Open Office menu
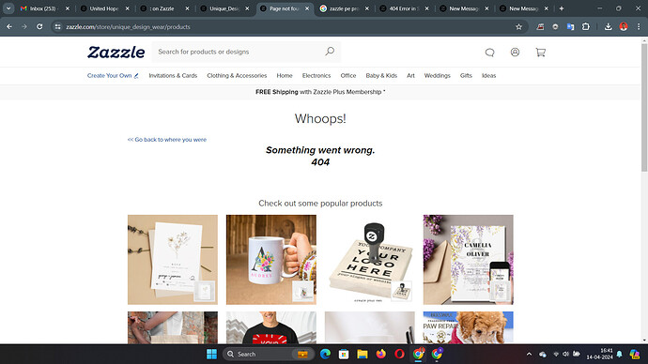 coord(348,76)
